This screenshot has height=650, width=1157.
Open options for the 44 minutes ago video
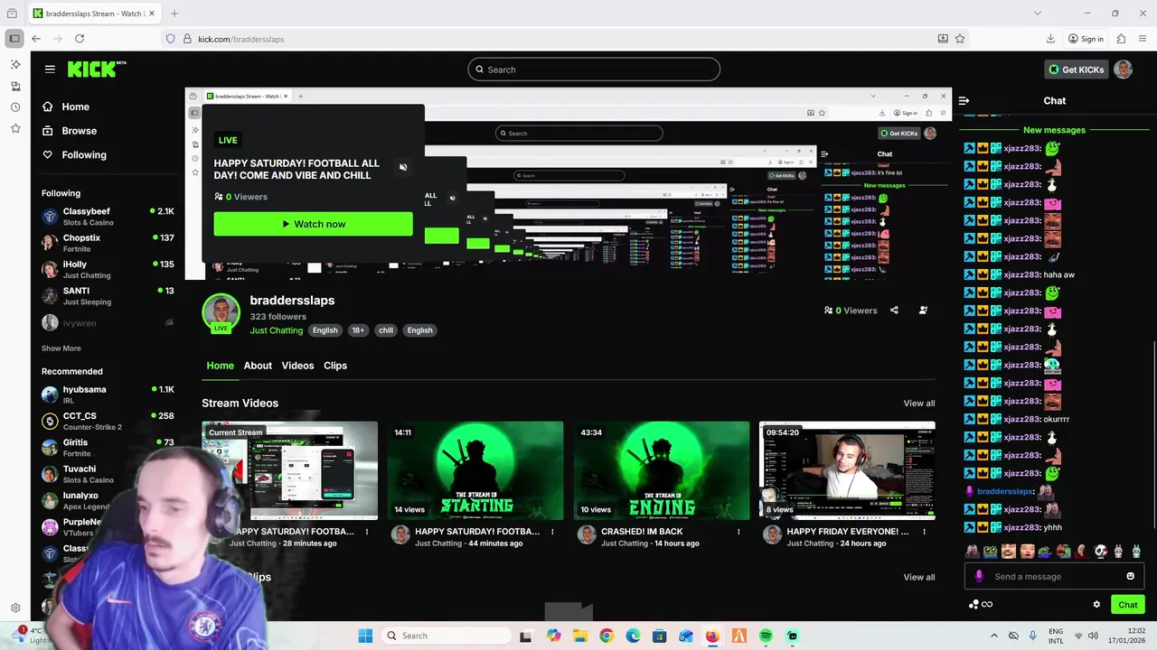pos(552,532)
